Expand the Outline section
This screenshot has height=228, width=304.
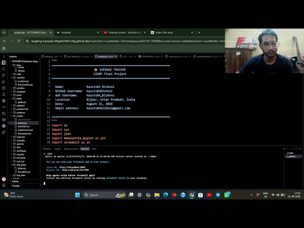click(x=15, y=181)
